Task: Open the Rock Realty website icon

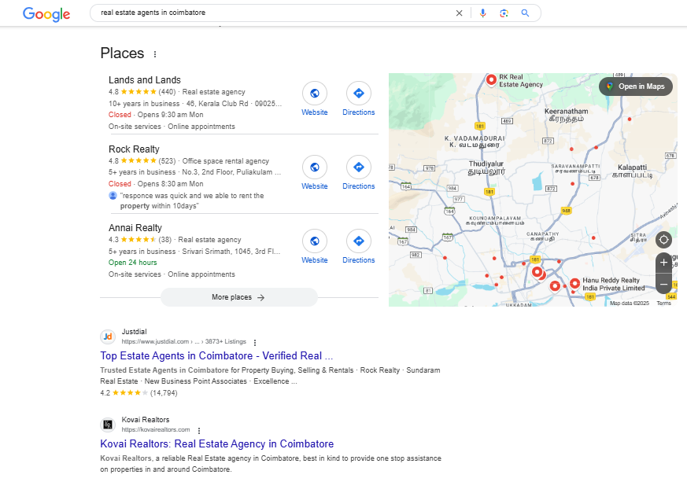Action: click(x=315, y=167)
